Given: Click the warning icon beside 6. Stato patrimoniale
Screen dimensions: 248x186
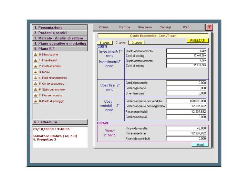Looking at the screenshot, I should 35,90.
